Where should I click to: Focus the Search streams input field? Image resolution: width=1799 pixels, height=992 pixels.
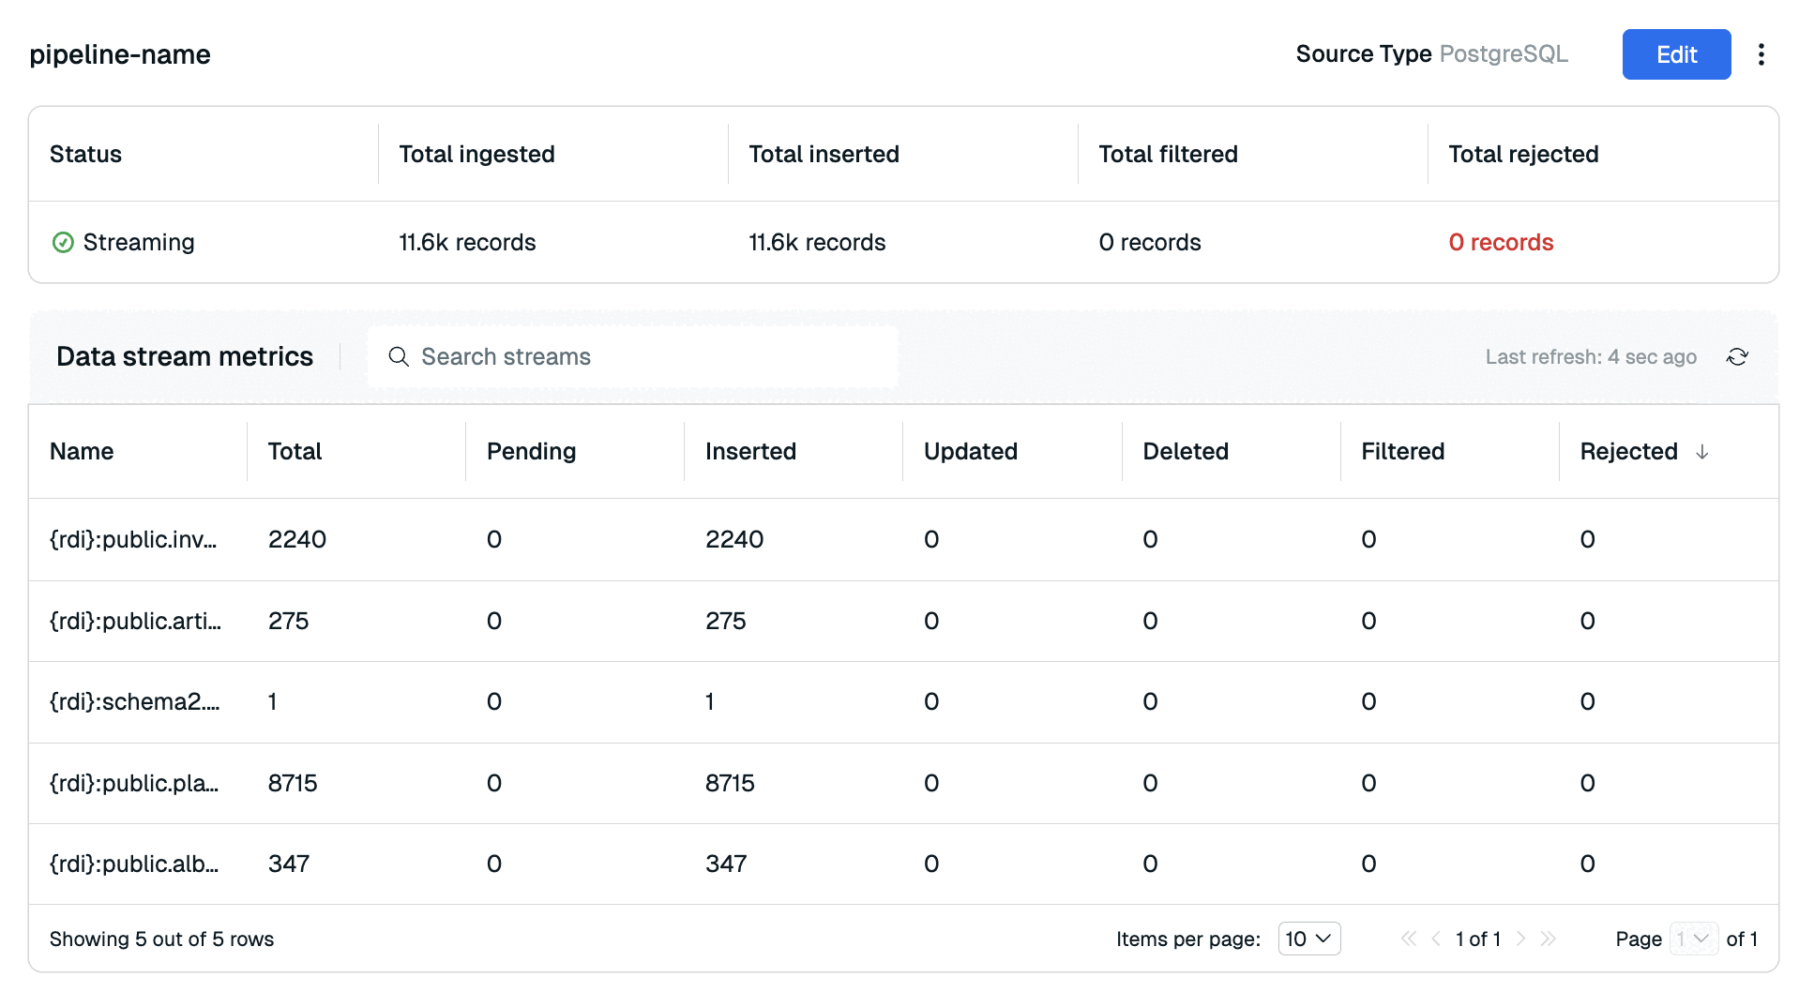click(647, 357)
